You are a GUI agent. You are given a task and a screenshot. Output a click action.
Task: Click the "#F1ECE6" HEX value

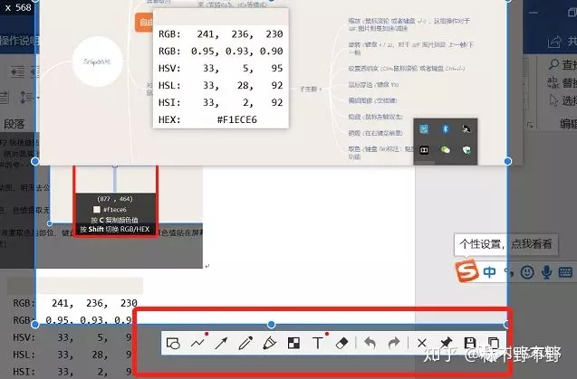click(x=236, y=119)
